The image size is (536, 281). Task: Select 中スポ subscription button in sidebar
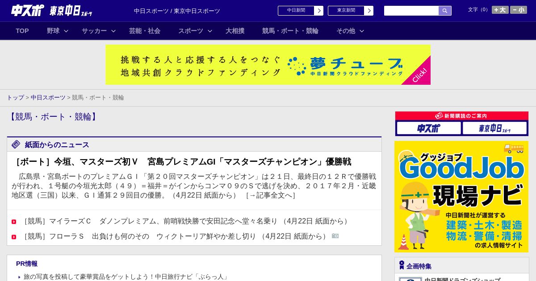point(429,128)
